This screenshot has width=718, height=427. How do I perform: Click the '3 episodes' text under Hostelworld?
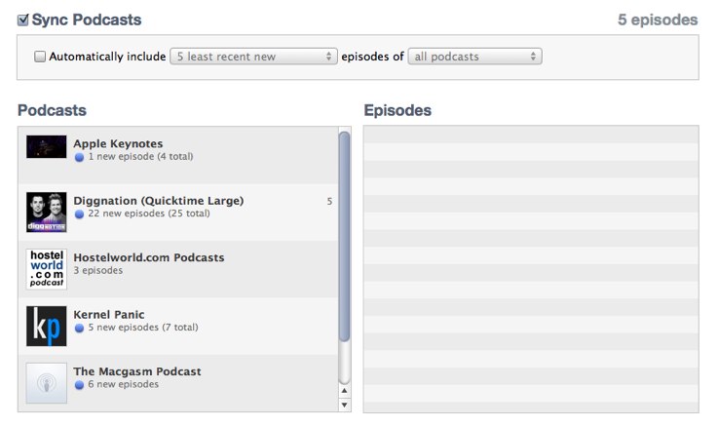click(98, 270)
